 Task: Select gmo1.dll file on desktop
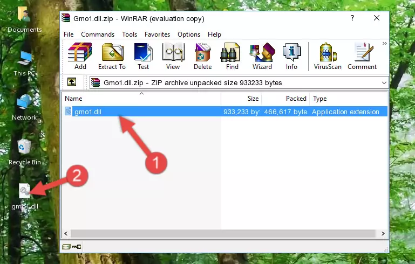pos(25,197)
